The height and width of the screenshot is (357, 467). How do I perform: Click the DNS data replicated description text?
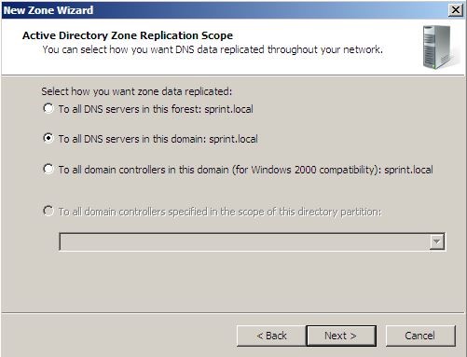[x=213, y=49]
